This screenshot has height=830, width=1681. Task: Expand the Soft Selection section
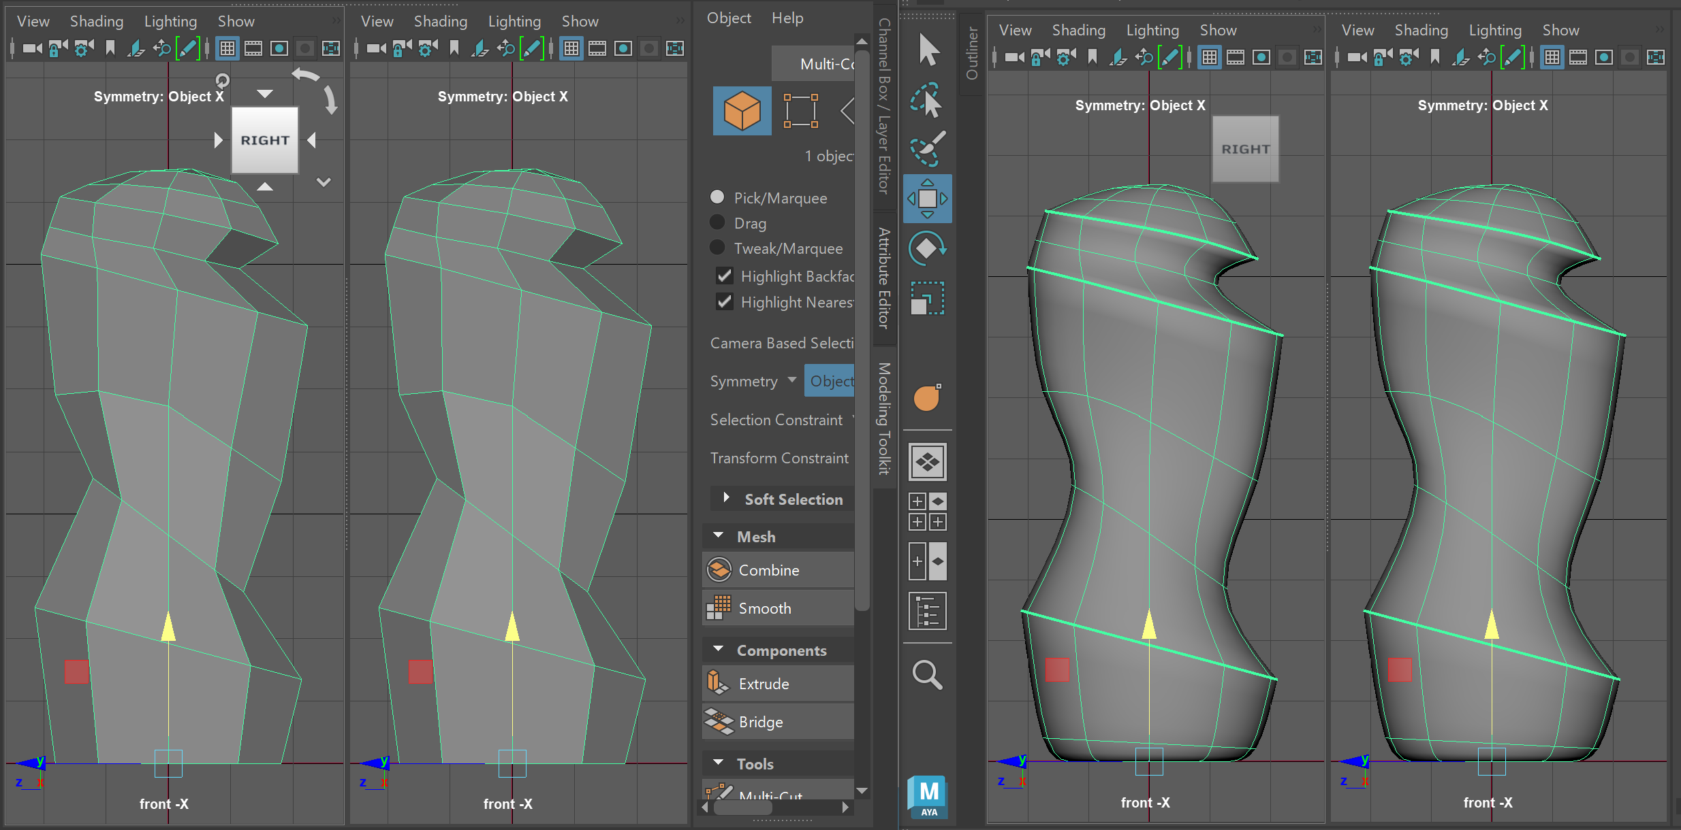(726, 498)
